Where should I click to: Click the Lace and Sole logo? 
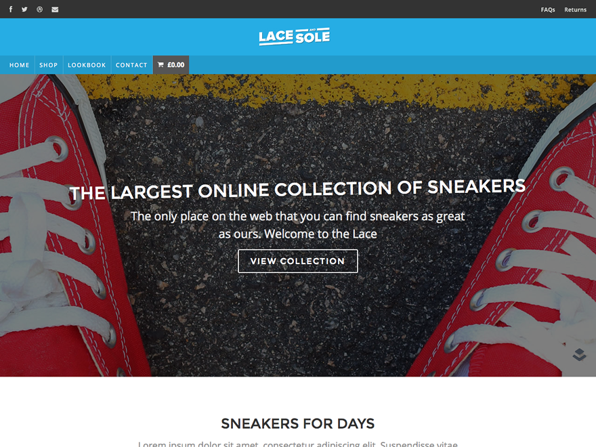pos(294,37)
